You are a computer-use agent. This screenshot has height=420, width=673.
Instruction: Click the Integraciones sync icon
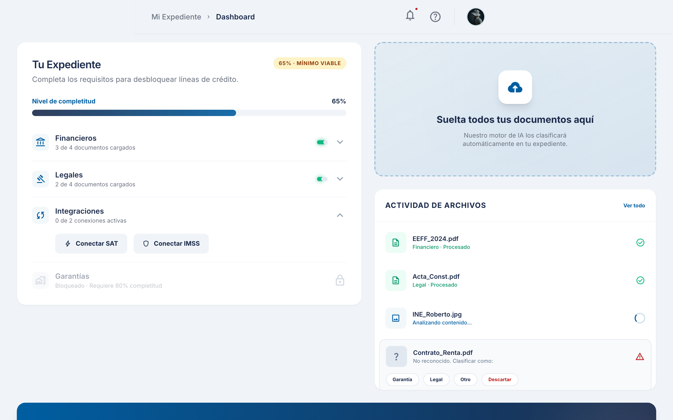click(x=40, y=215)
